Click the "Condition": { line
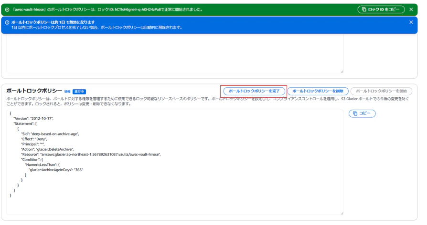427x225 pixels. click(32, 160)
